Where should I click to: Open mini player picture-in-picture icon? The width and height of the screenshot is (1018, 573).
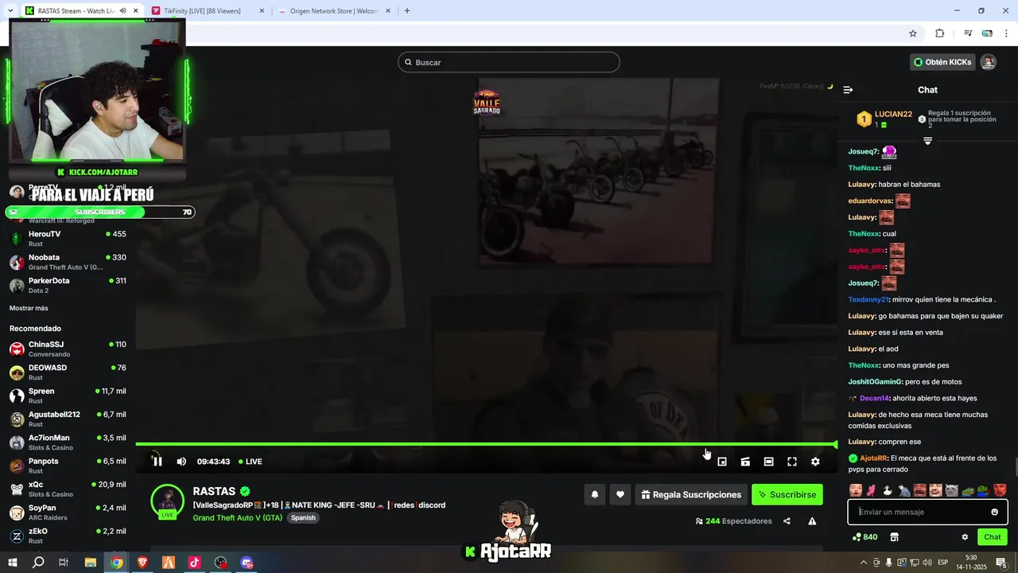point(722,462)
